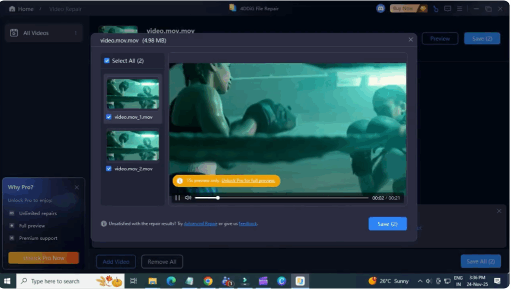The height and width of the screenshot is (289, 511).
Task: Click the Buy Now button
Action: pyautogui.click(x=404, y=8)
